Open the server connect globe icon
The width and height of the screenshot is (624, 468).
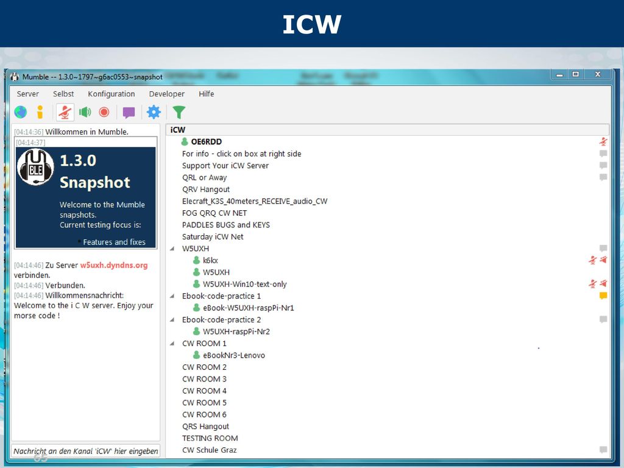tap(21, 112)
